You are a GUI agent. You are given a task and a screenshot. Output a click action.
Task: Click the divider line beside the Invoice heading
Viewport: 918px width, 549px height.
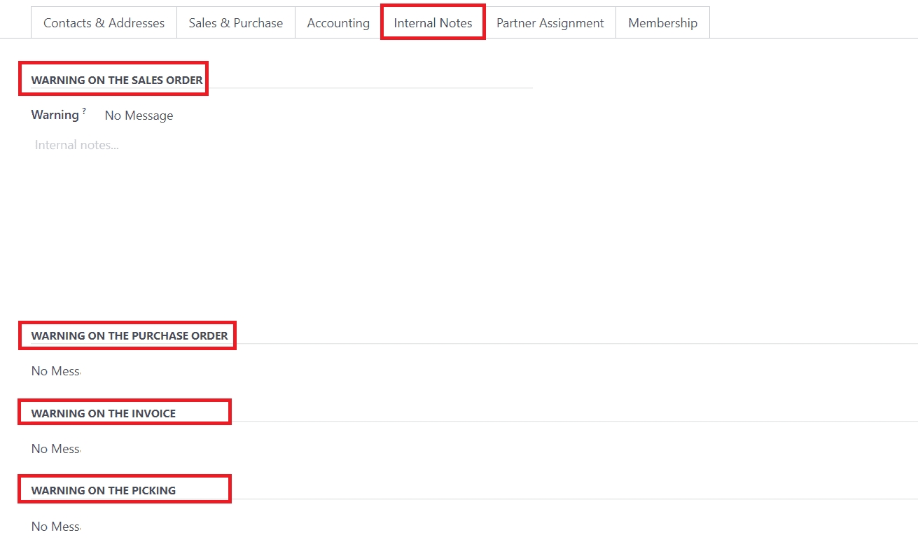(560, 421)
